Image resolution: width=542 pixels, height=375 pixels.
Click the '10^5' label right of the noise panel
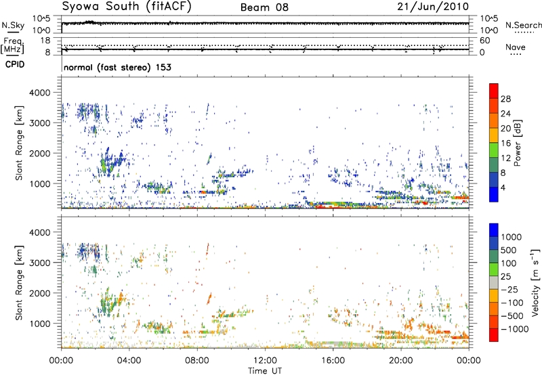click(x=488, y=18)
